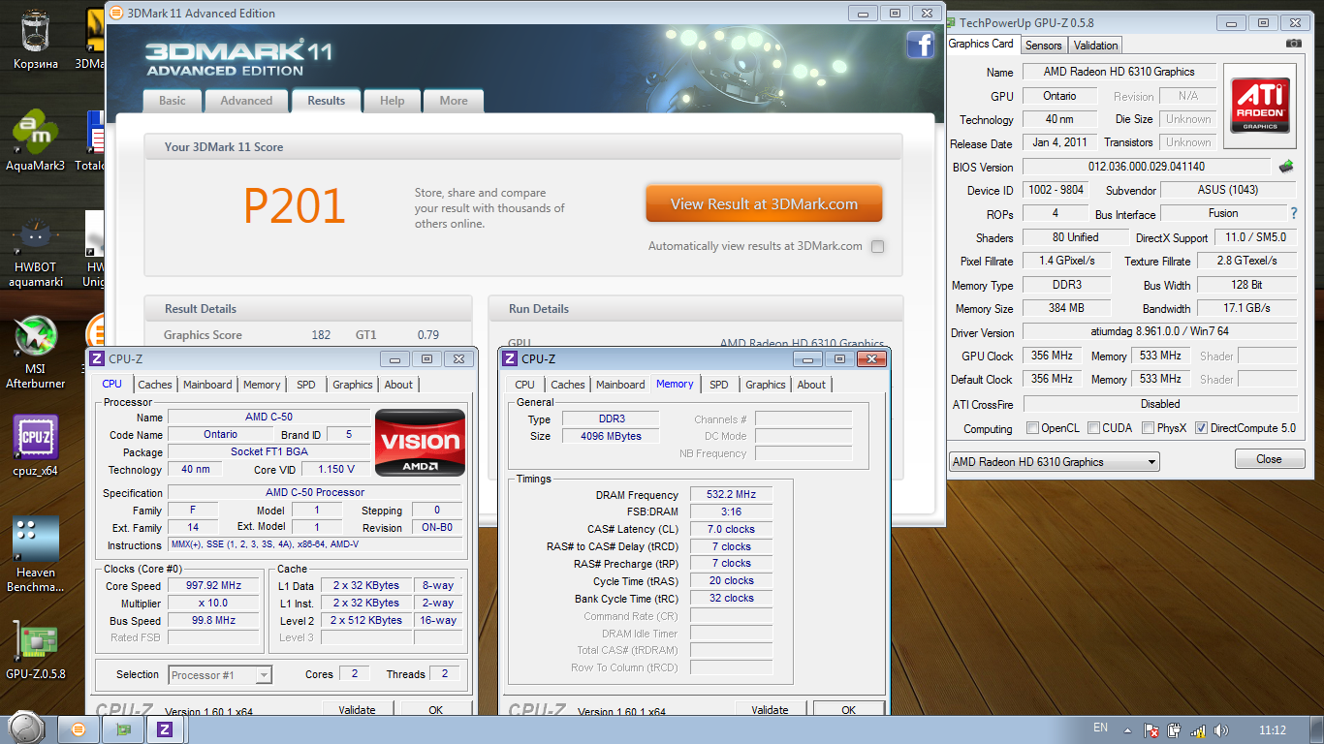Open the Action Center flag tray icon
Screen dimensions: 1324x744
coord(1152,730)
